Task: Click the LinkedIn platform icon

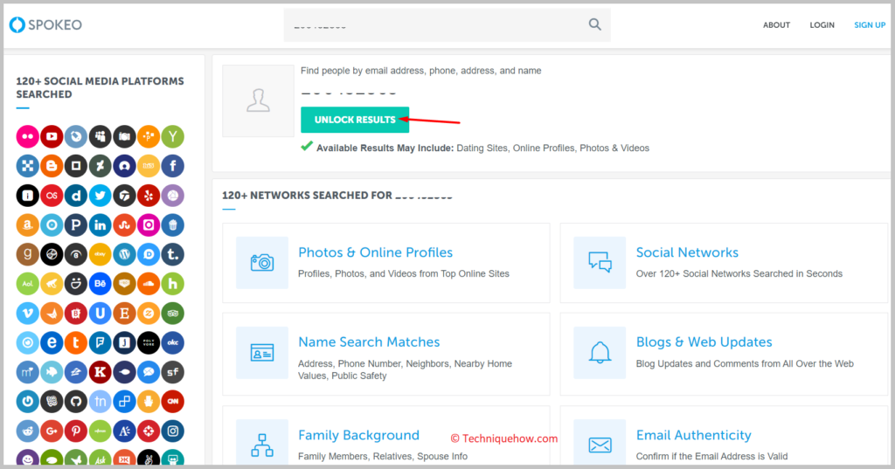Action: (x=100, y=224)
